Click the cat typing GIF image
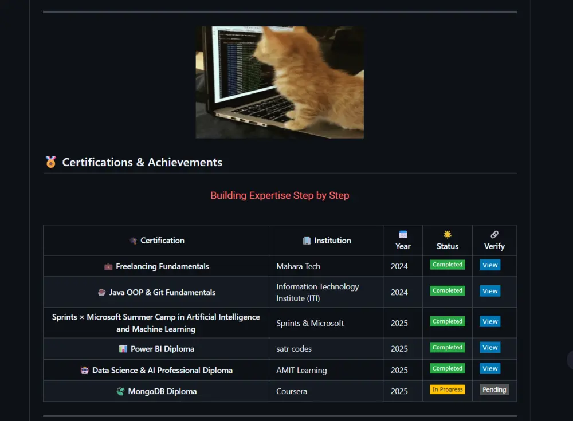This screenshot has height=421, width=573. pos(280,82)
